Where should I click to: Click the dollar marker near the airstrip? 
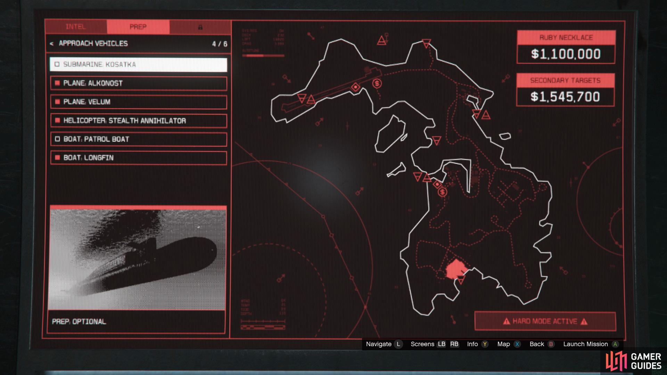(x=377, y=83)
